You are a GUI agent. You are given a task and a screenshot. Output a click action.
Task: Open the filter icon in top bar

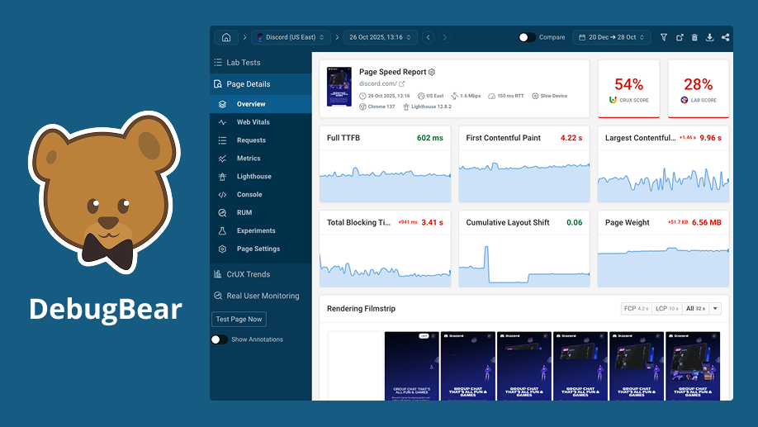pos(664,37)
